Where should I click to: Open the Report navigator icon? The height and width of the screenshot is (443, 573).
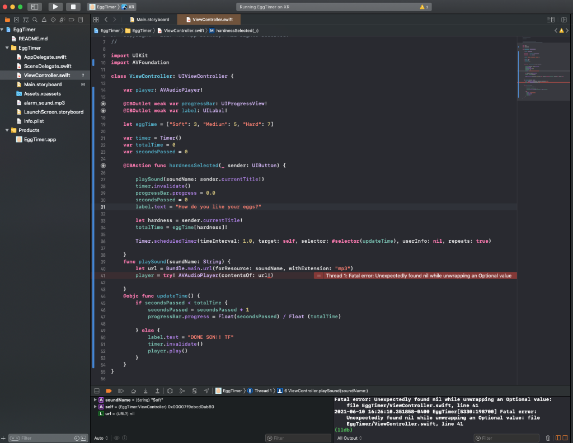(x=81, y=20)
